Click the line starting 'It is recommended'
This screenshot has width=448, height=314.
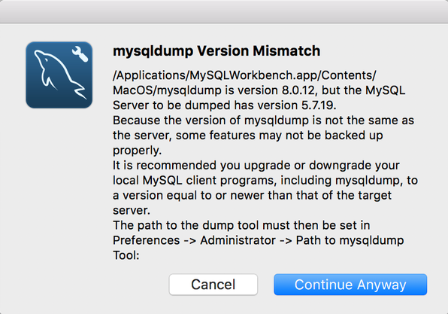[x=256, y=165]
